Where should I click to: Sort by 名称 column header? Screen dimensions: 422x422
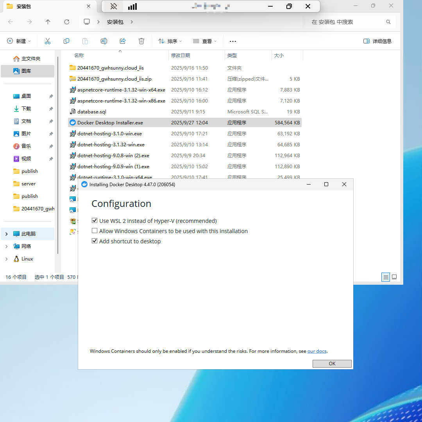[x=79, y=55]
